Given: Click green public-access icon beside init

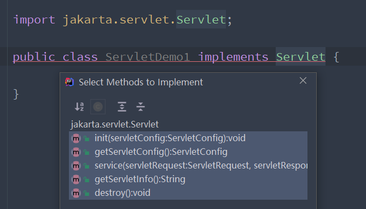Looking at the screenshot, I should [86, 139].
